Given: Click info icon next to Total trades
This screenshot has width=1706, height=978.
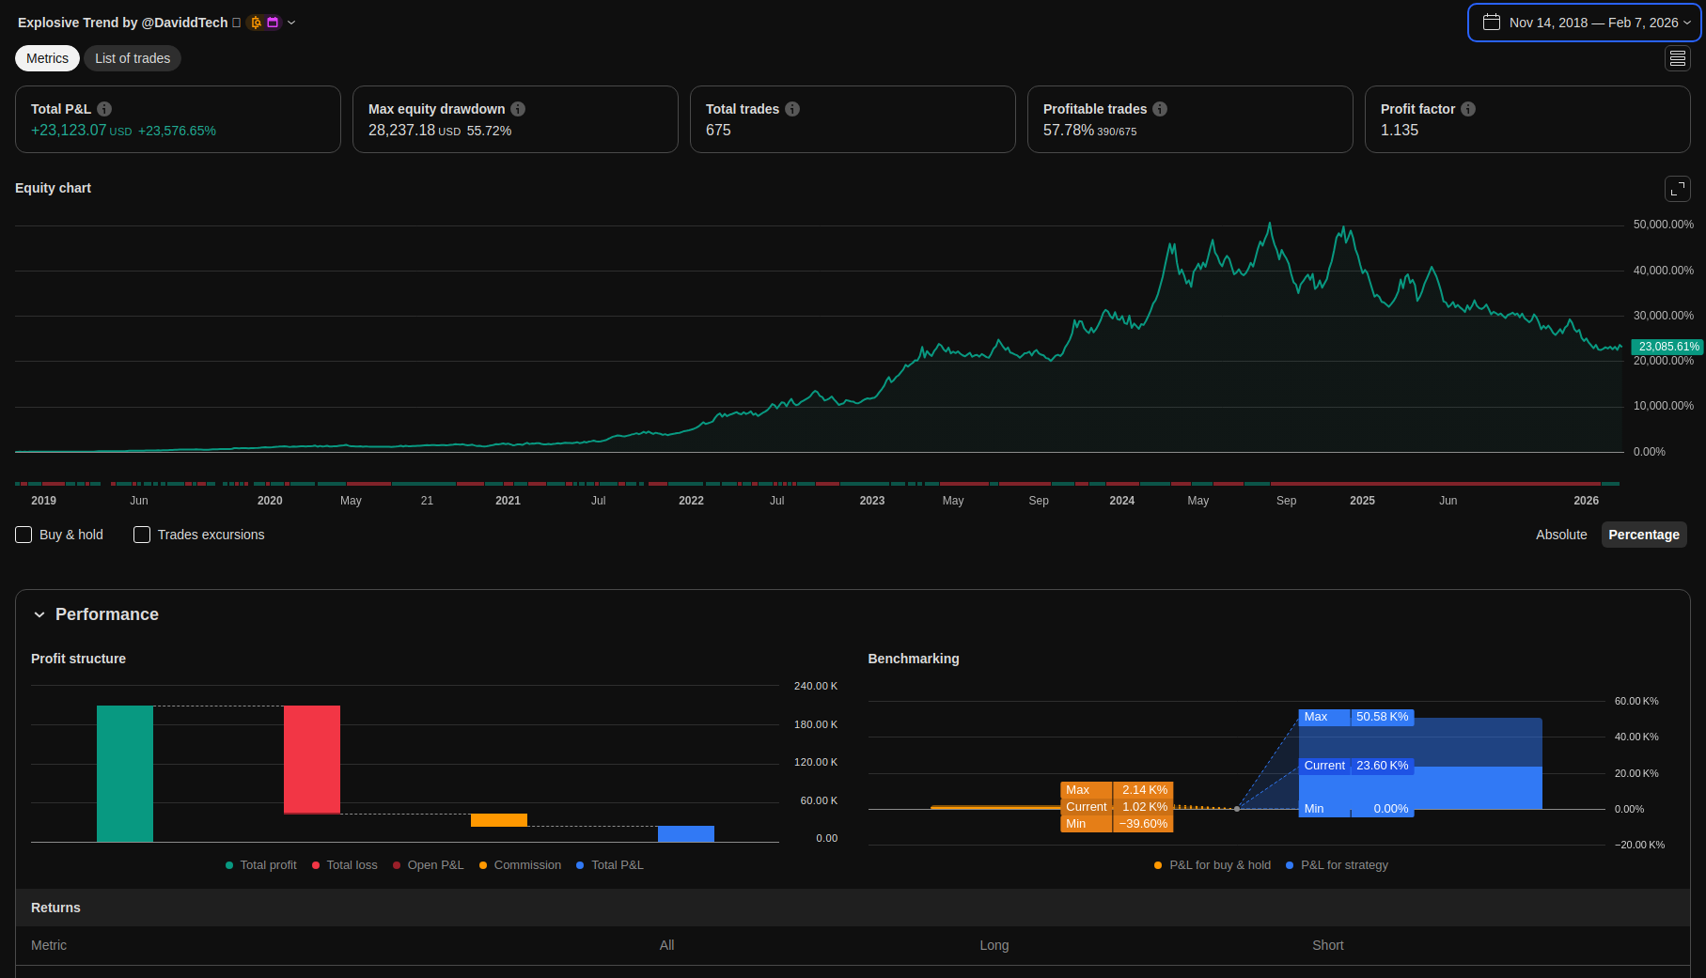Looking at the screenshot, I should [792, 109].
